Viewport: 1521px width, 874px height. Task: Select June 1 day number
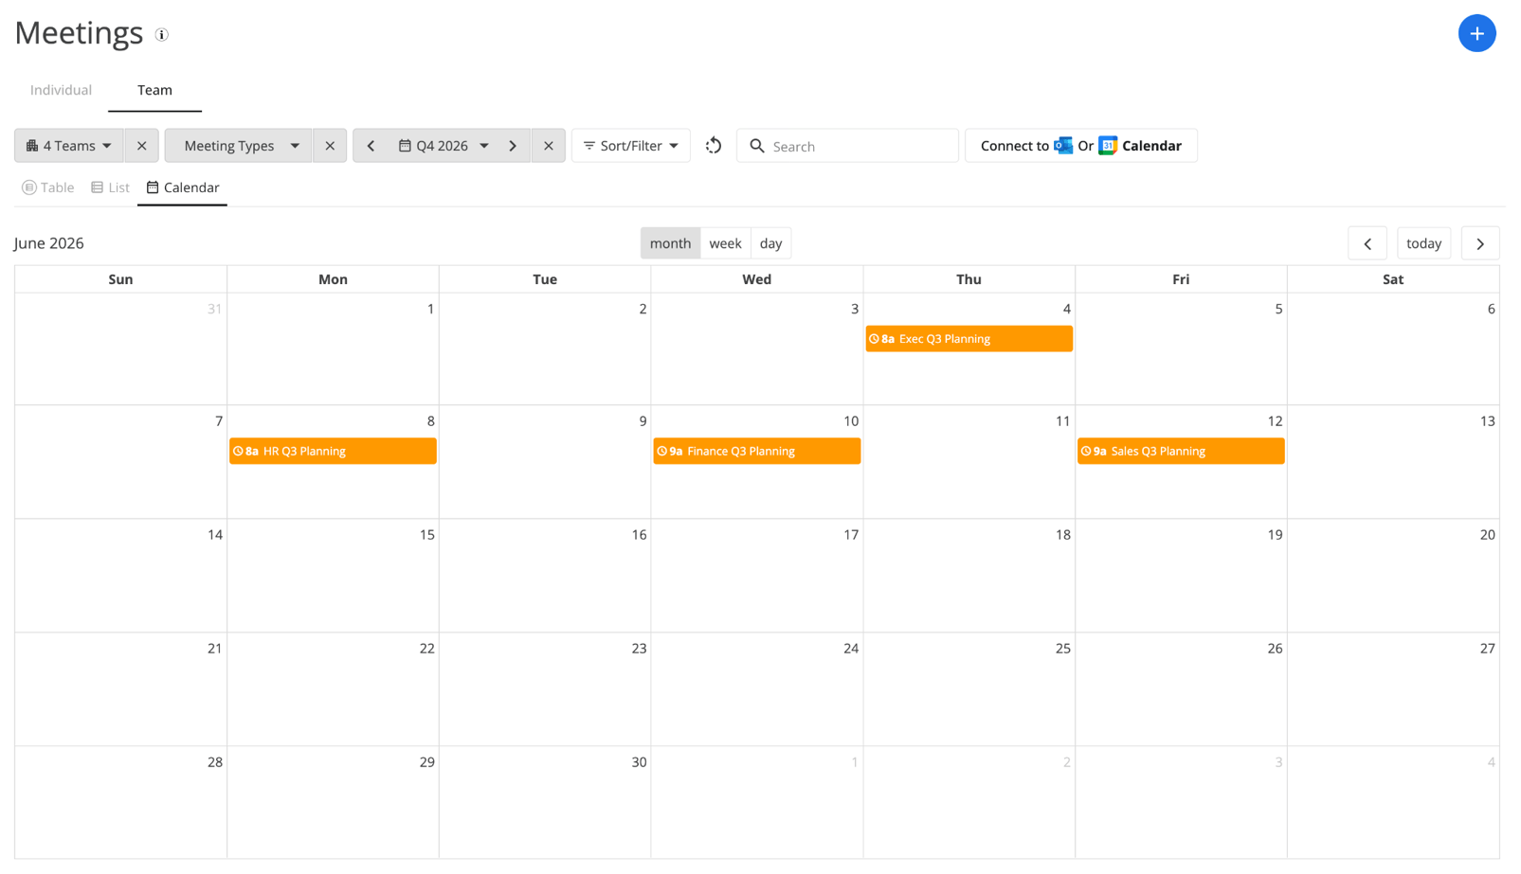pyautogui.click(x=430, y=309)
